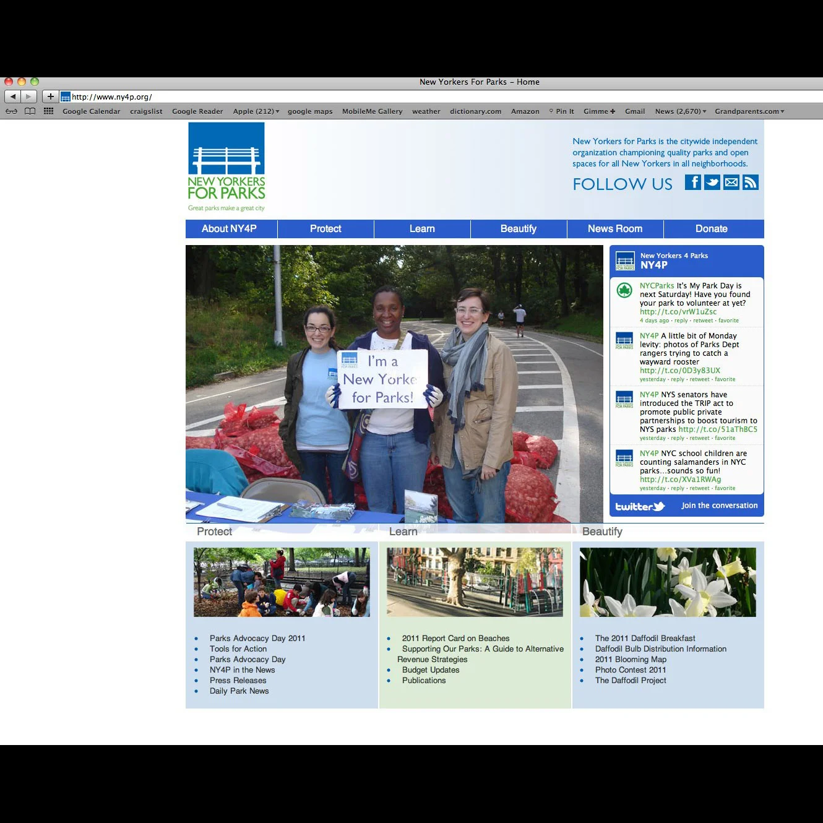The width and height of the screenshot is (823, 823).
Task: Open the Press Releases link
Action: [x=238, y=680]
